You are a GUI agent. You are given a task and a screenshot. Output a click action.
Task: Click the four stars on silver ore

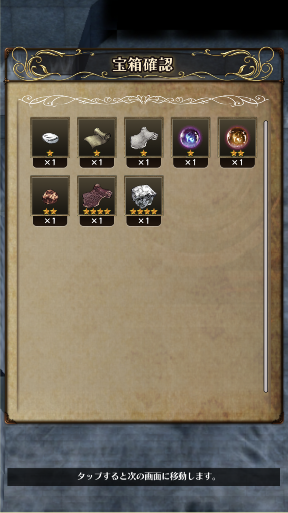click(144, 212)
